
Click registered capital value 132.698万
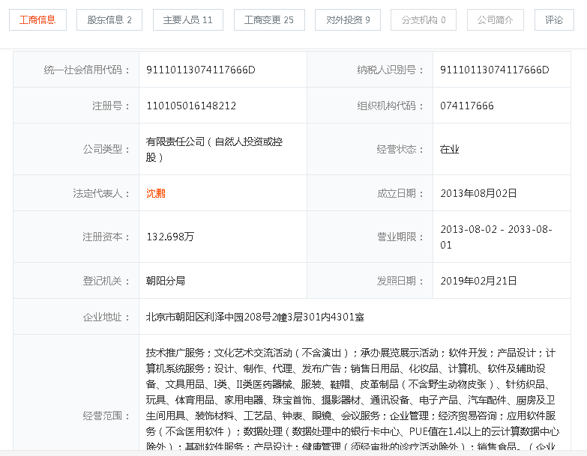tap(170, 237)
